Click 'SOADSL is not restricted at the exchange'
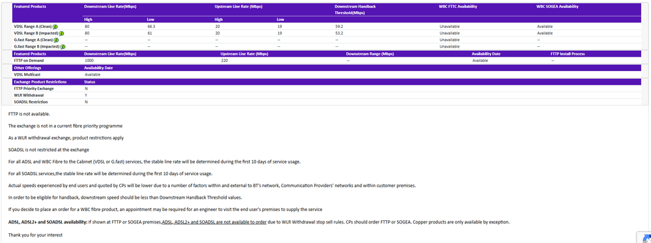This screenshot has width=651, height=243. coord(49,150)
